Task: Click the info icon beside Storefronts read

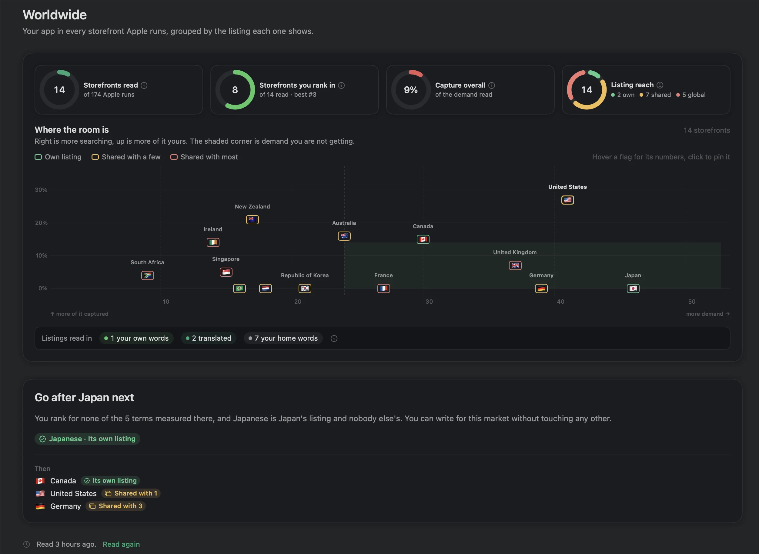Action: pos(144,85)
